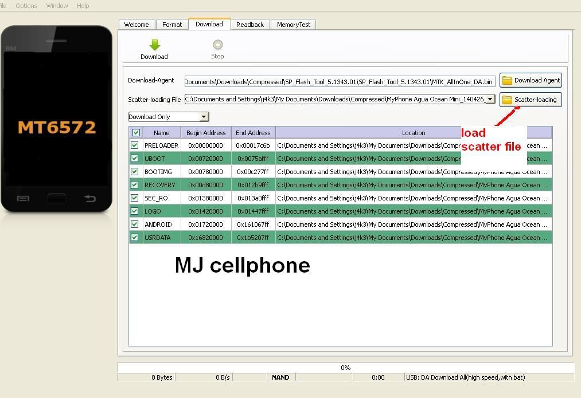581x398 pixels.
Task: Click the green Download arrow icon
Action: pos(154,45)
